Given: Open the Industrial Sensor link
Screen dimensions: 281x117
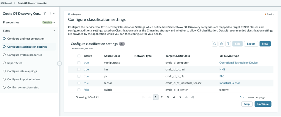Looking at the screenshot, I should click(x=230, y=83).
